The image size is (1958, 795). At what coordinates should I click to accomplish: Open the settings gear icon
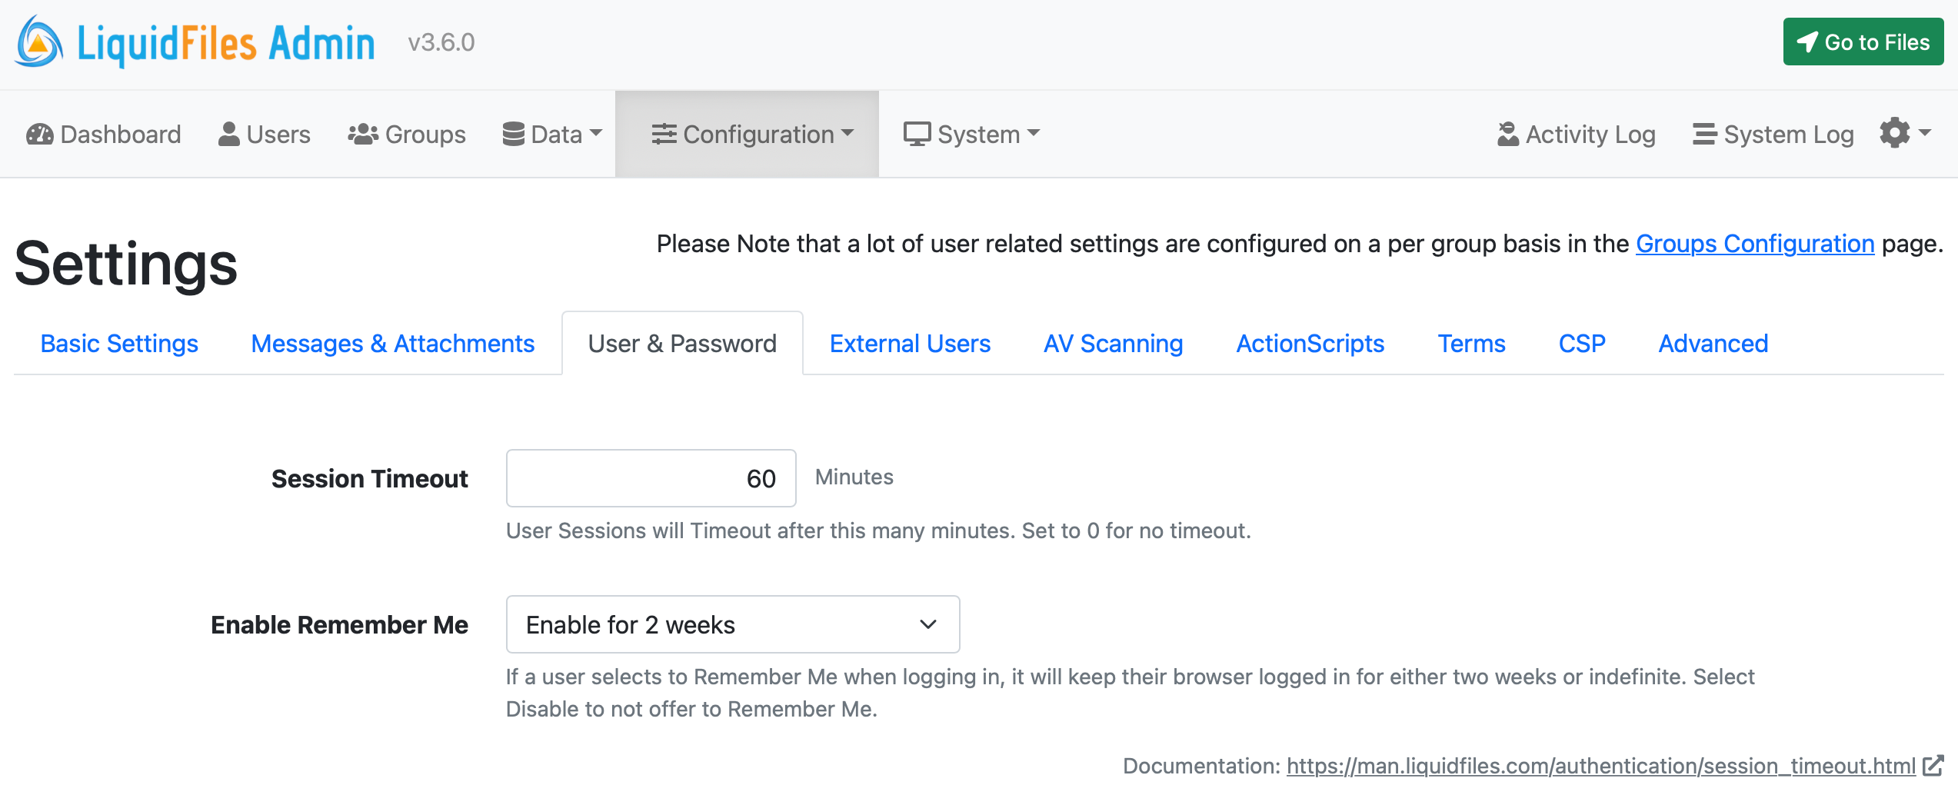point(1893,133)
